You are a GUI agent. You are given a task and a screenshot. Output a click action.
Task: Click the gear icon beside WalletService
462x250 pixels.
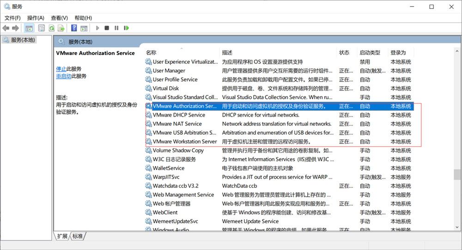click(148, 168)
